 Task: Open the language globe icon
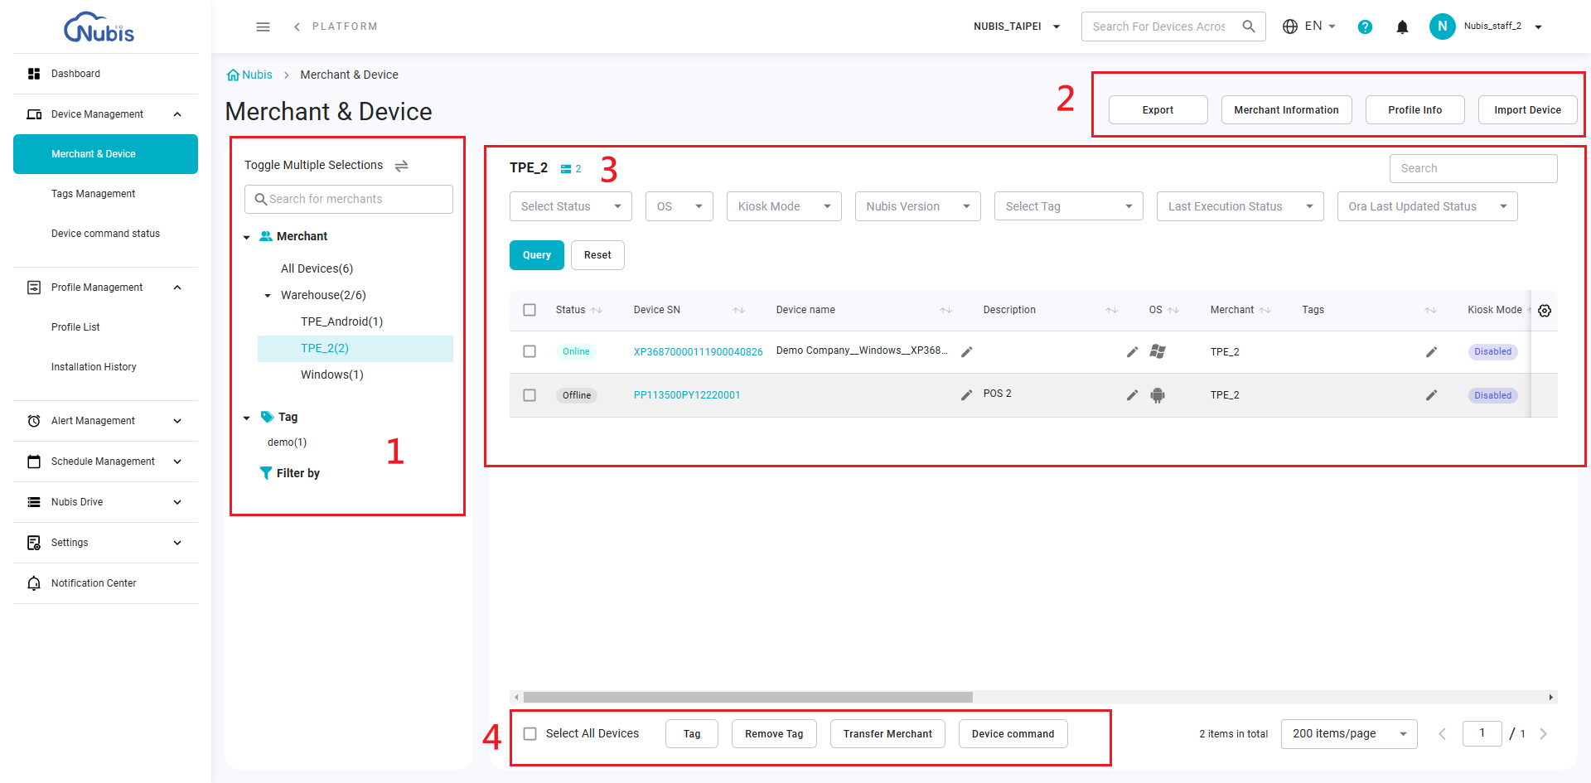pyautogui.click(x=1290, y=27)
